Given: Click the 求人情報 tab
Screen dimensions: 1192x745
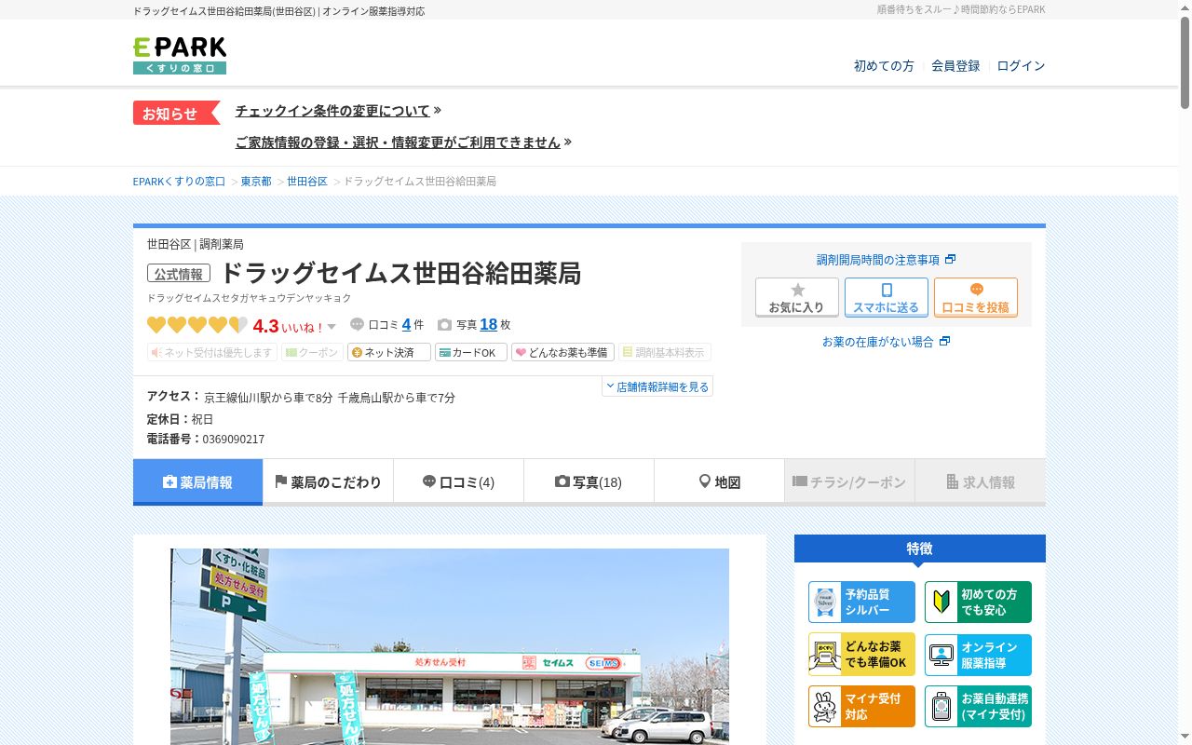Looking at the screenshot, I should [x=980, y=482].
